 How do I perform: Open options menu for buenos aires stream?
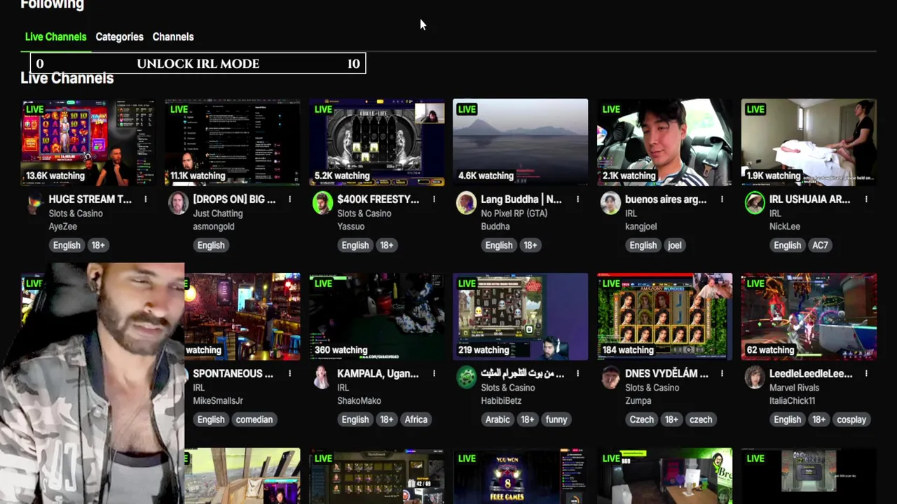722,199
